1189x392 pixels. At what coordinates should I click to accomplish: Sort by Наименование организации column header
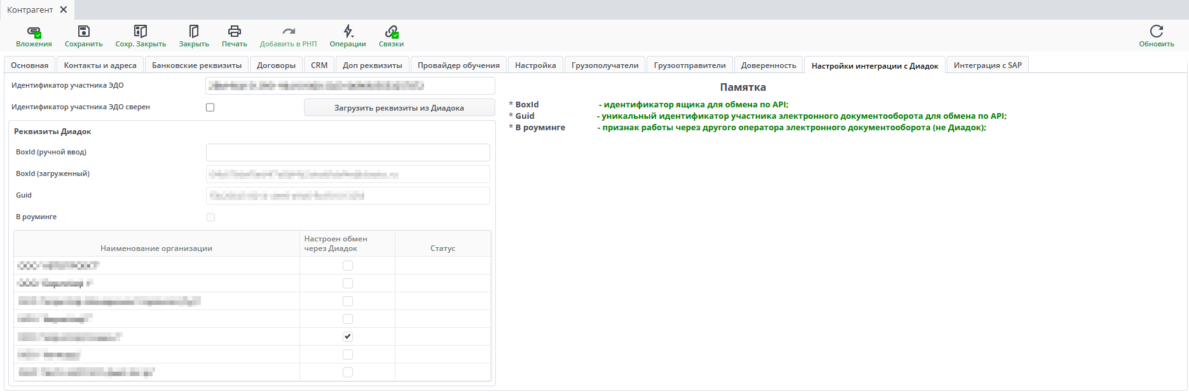[156, 248]
